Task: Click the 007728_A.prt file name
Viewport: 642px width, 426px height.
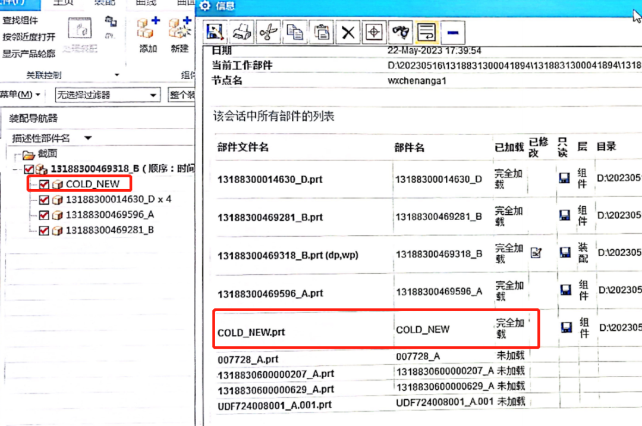Action: click(x=248, y=359)
